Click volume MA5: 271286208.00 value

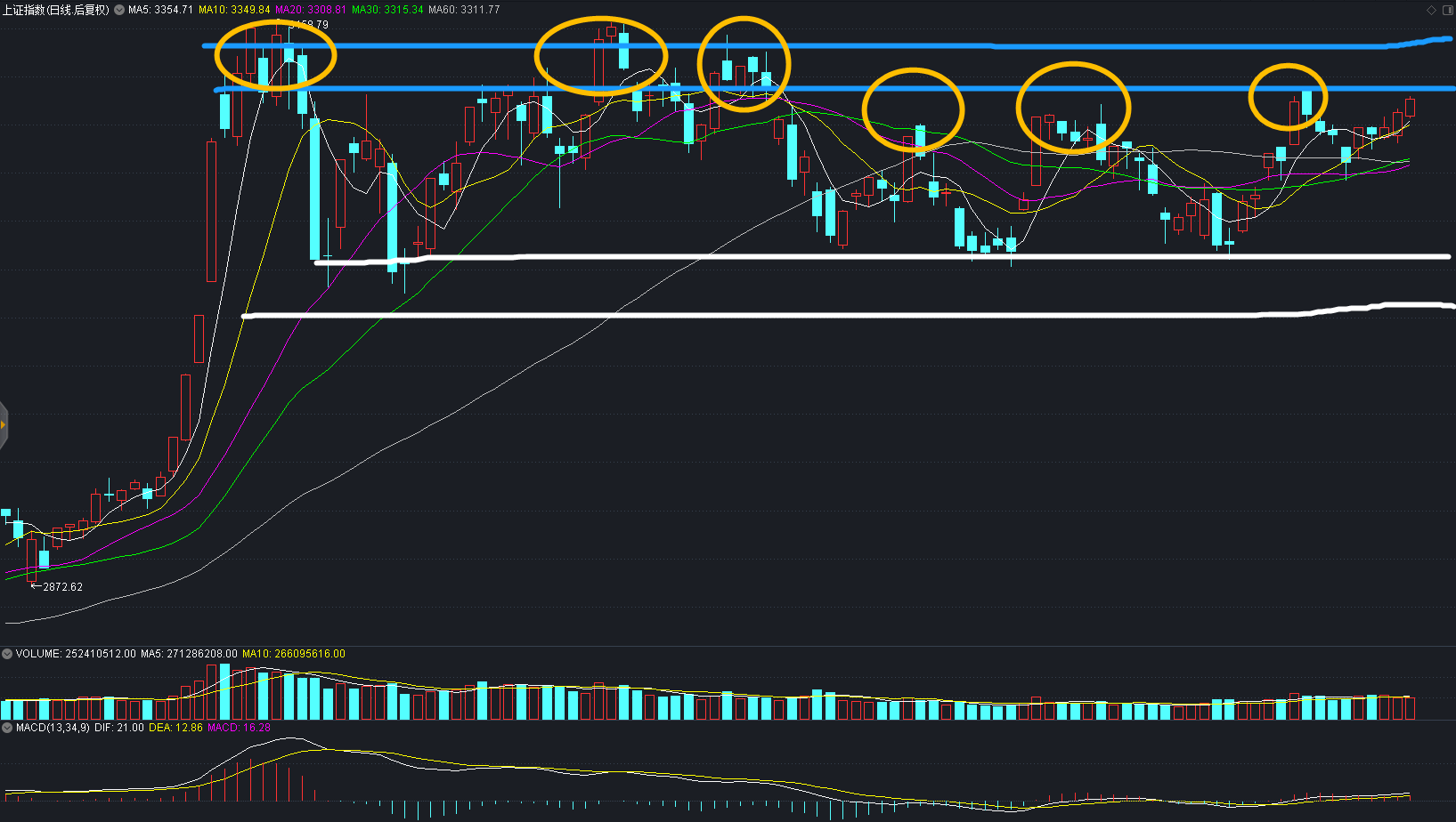(x=189, y=654)
